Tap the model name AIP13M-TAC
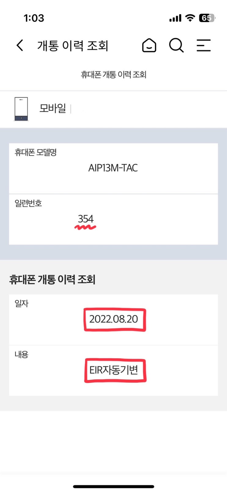This screenshot has width=227, height=493. pos(113,168)
